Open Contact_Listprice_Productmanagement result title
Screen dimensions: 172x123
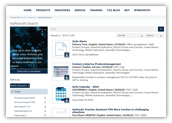tap(96, 64)
